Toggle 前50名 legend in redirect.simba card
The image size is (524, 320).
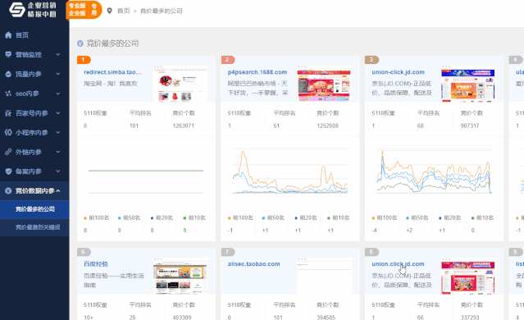click(x=129, y=218)
